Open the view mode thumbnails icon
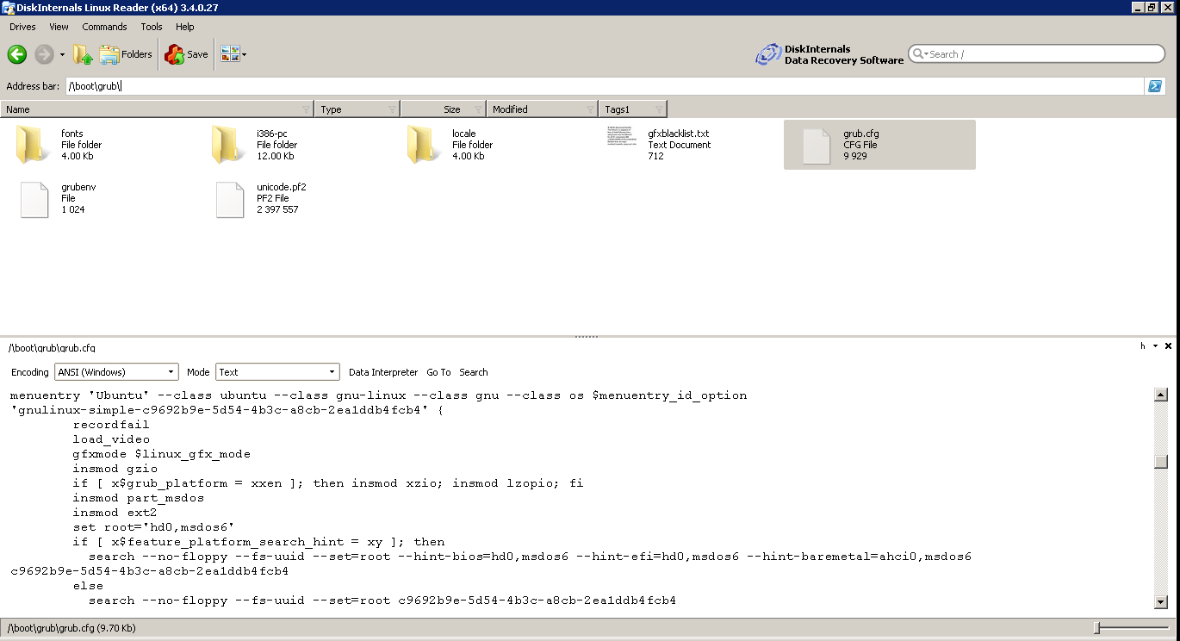Viewport: 1180px width, 641px height. click(x=229, y=54)
